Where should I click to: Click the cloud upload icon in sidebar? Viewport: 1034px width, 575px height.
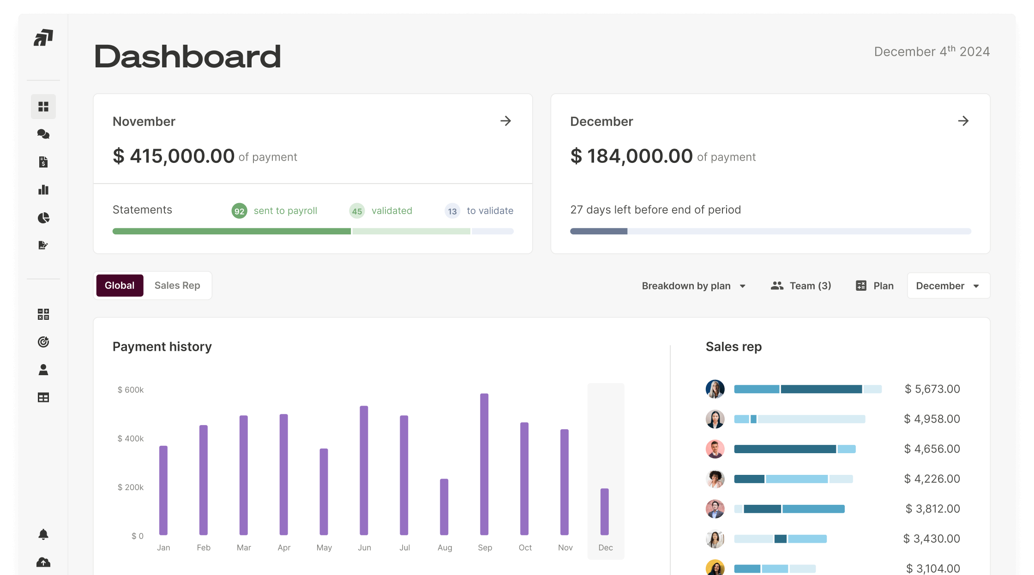click(43, 562)
